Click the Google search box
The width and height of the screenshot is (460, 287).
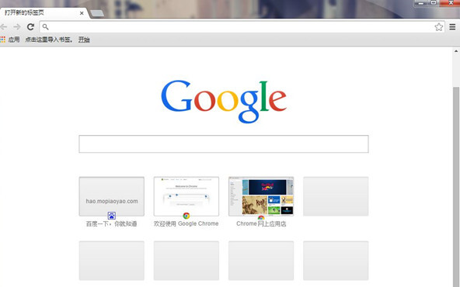[224, 143]
